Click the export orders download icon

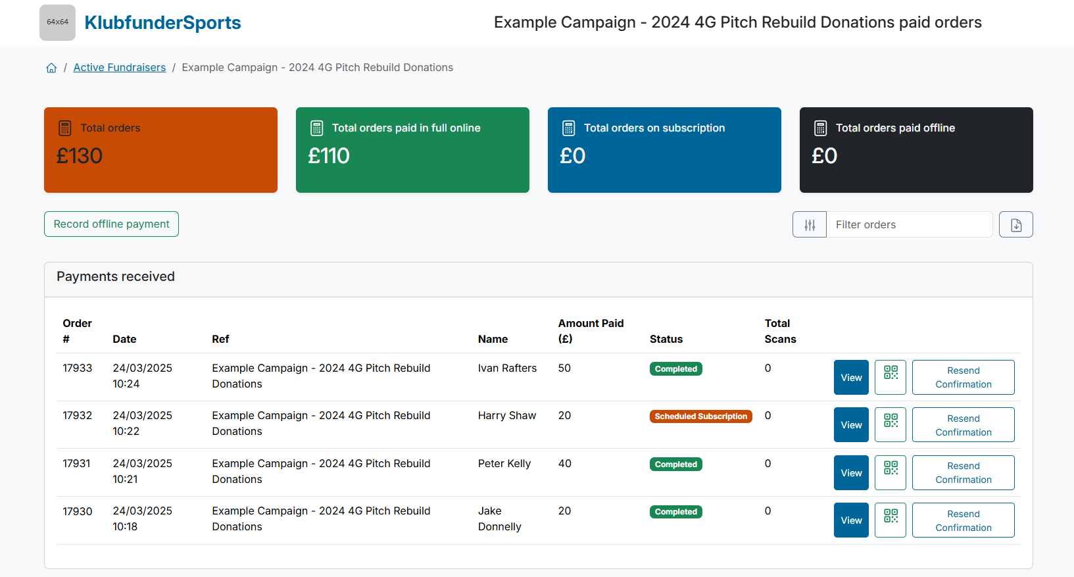1015,225
